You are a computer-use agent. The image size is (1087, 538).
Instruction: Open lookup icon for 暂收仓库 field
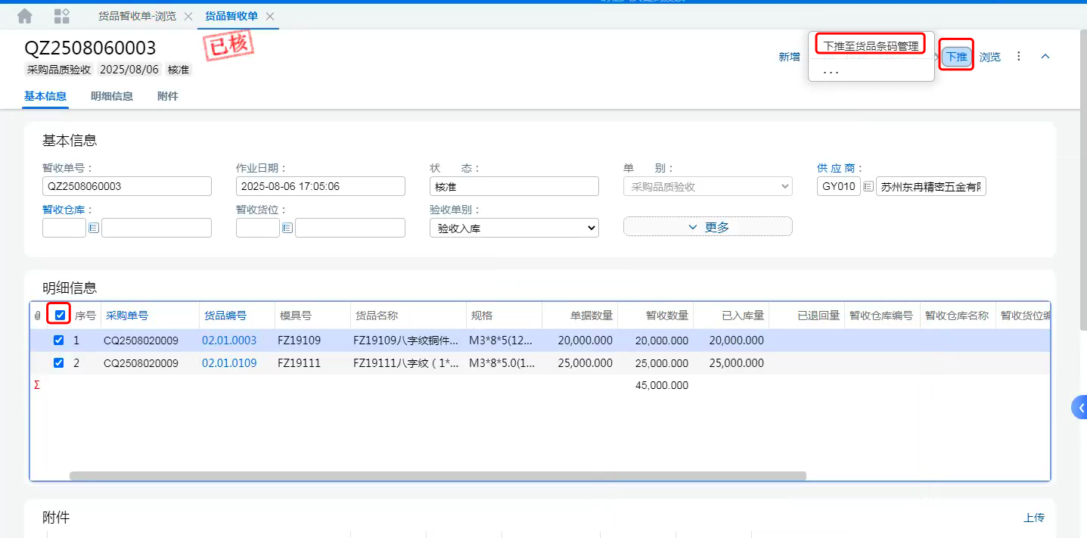(94, 228)
